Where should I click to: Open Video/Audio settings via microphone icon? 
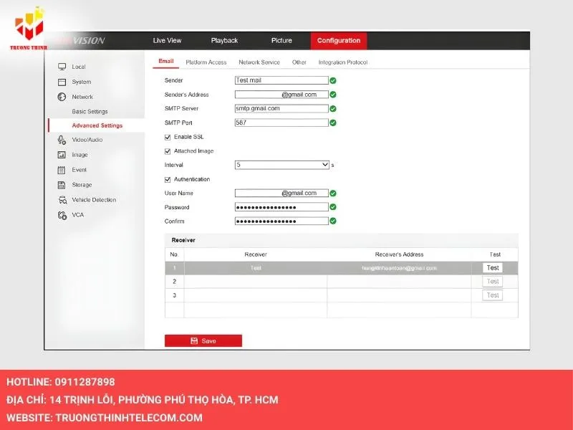pyautogui.click(x=62, y=140)
